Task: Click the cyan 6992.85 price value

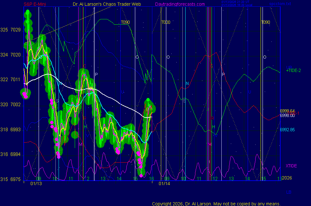Action: pos(287,130)
